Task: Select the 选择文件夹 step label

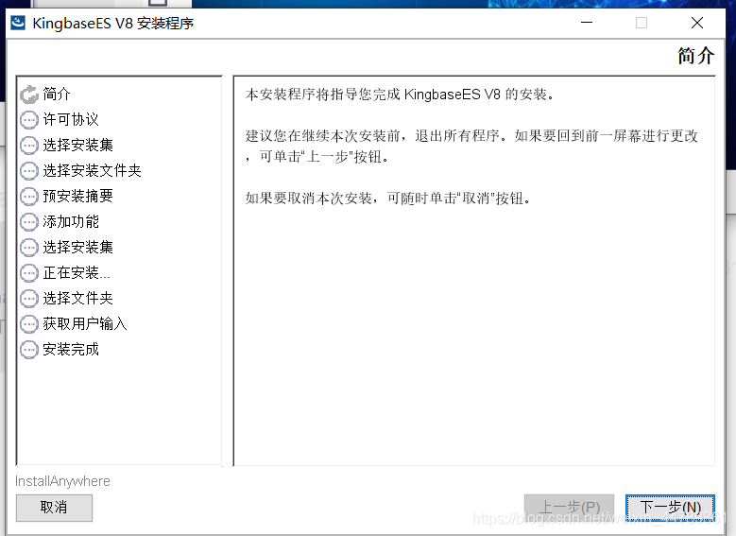Action: tap(77, 298)
